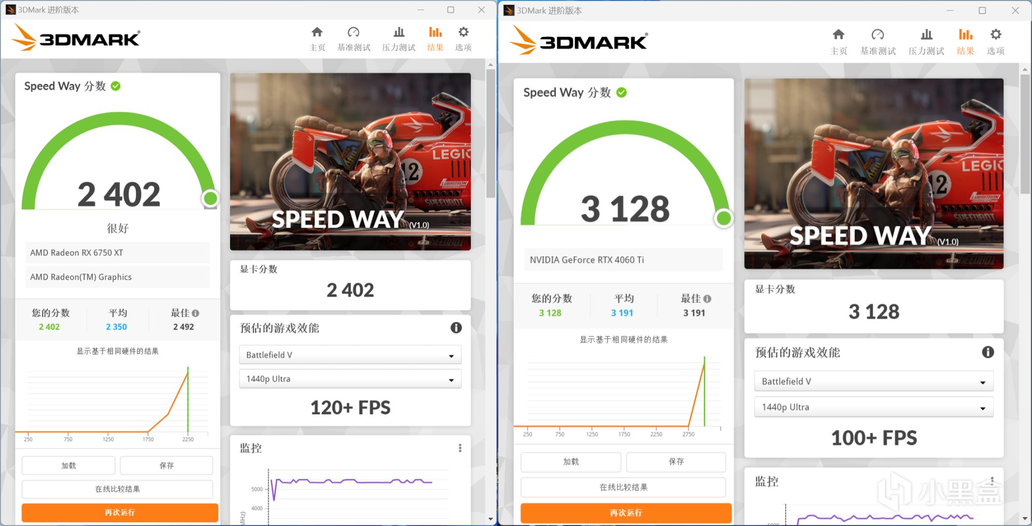
Task: Click orange 再次运行 button in right window
Action: (626, 513)
